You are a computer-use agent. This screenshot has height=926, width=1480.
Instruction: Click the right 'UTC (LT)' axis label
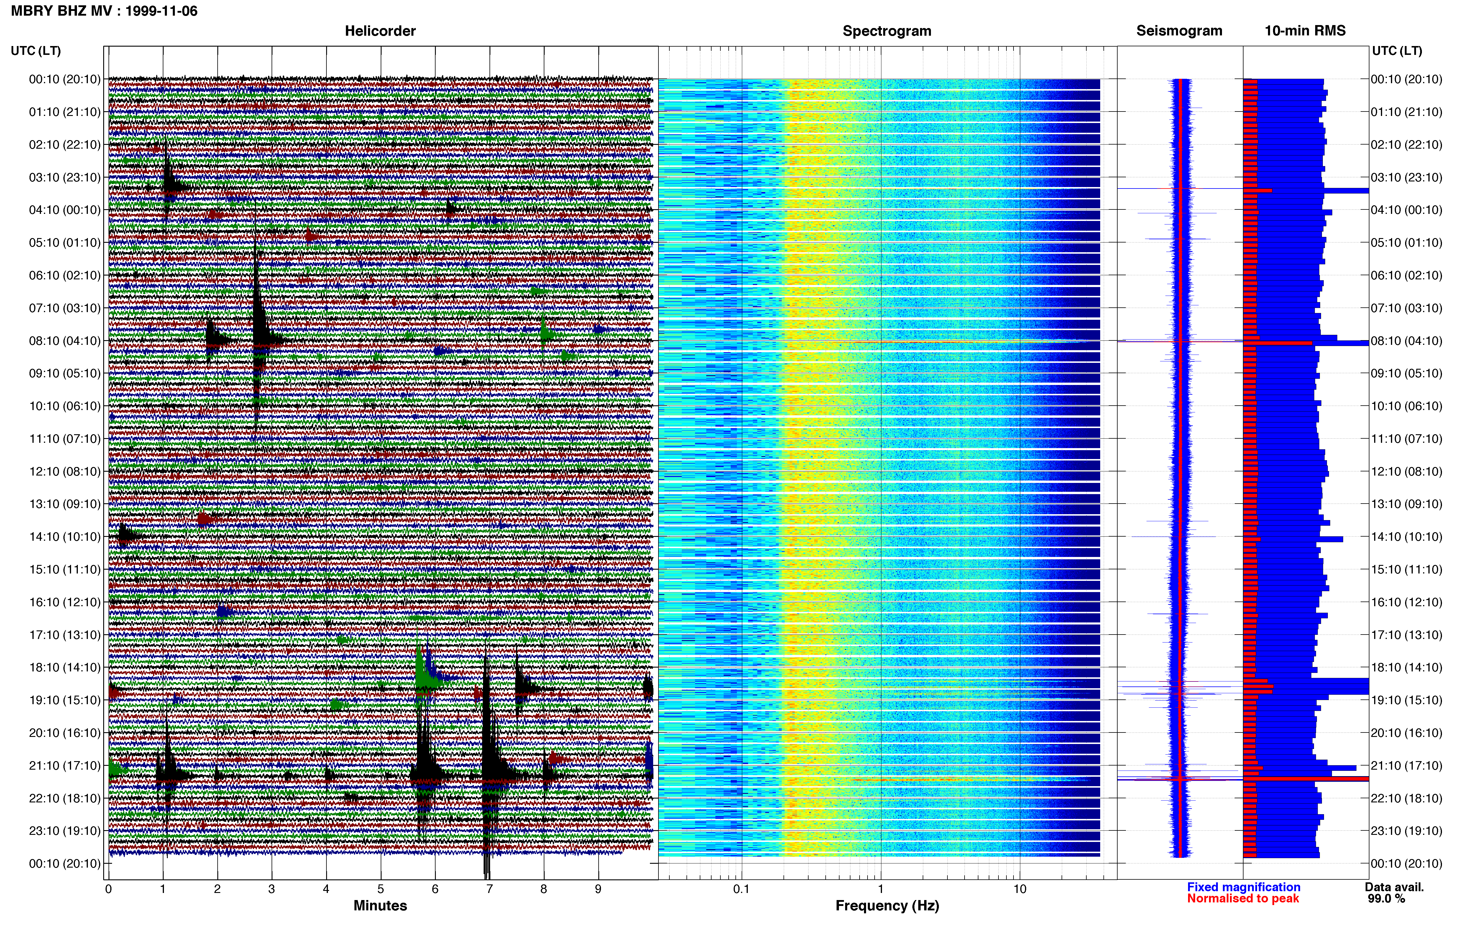coord(1397,51)
